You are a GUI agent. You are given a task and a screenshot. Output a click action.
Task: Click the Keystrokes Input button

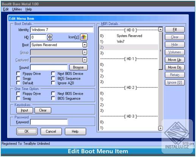click(25, 110)
